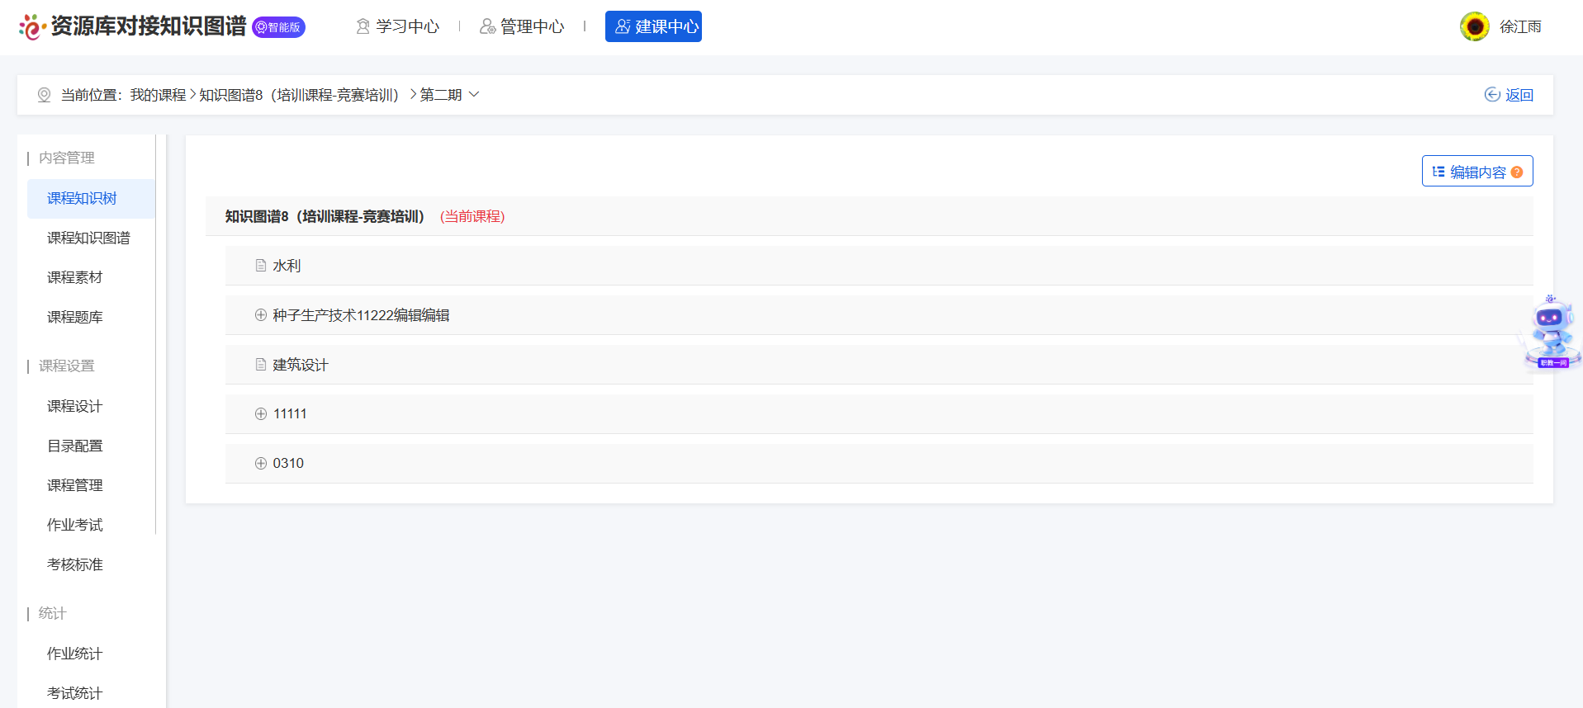
Task: Select 种子生产技术11222编辑编辑 text
Action: point(362,315)
